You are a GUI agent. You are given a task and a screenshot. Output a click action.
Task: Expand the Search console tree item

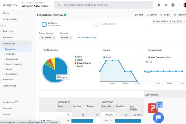click(4, 64)
